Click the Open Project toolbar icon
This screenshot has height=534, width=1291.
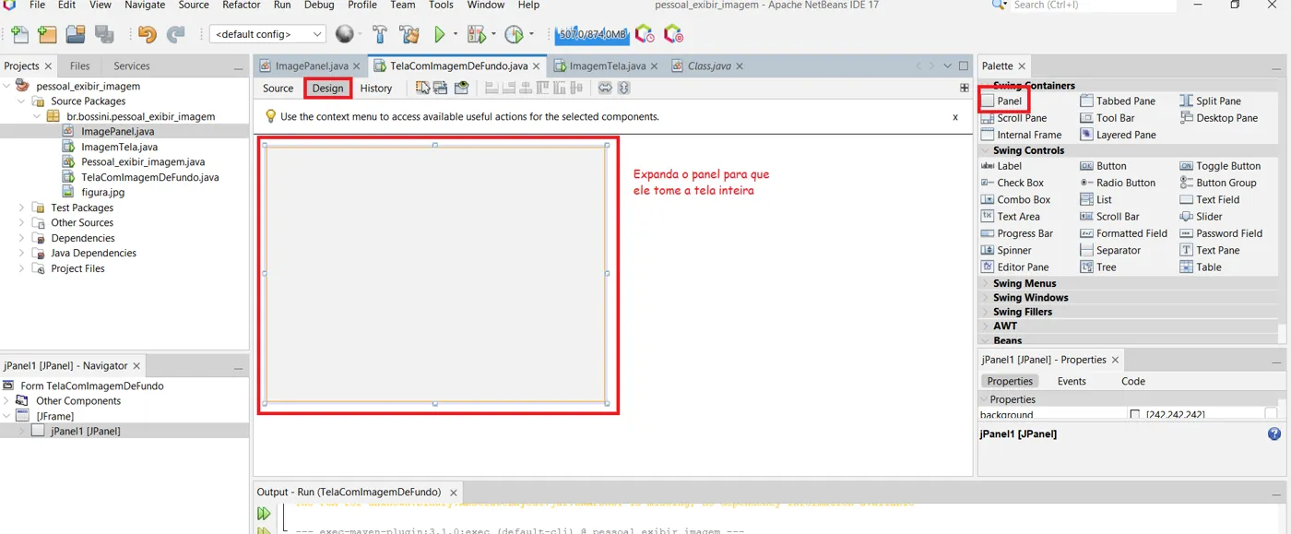pyautogui.click(x=76, y=35)
